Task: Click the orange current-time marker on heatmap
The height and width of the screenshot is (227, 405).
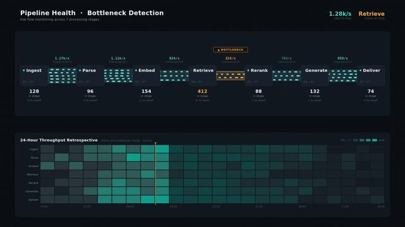Action: pyautogui.click(x=155, y=173)
